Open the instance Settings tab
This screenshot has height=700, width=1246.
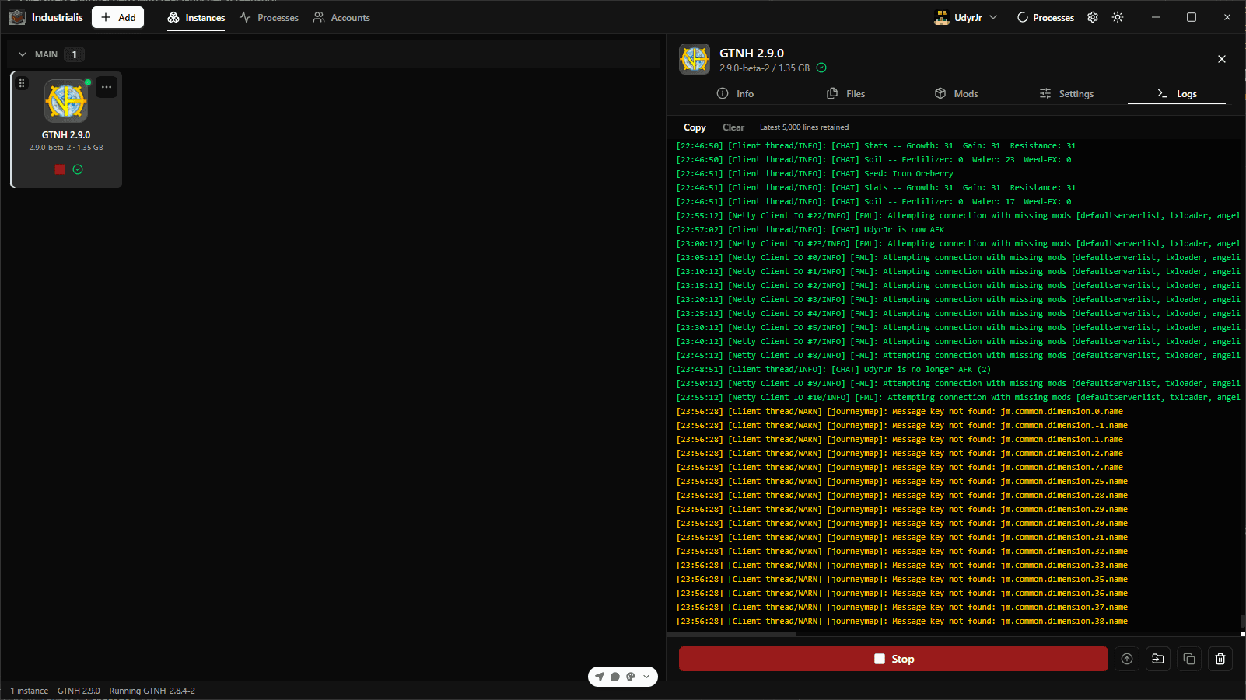(x=1067, y=93)
